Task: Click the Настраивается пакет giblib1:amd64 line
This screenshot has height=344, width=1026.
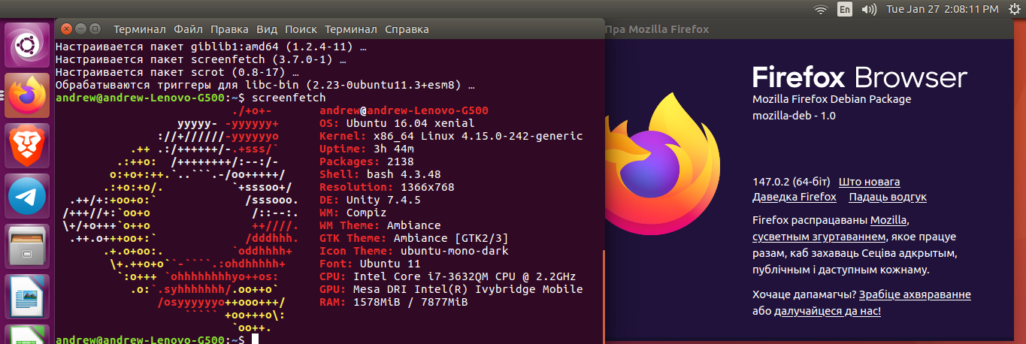Action: click(211, 47)
